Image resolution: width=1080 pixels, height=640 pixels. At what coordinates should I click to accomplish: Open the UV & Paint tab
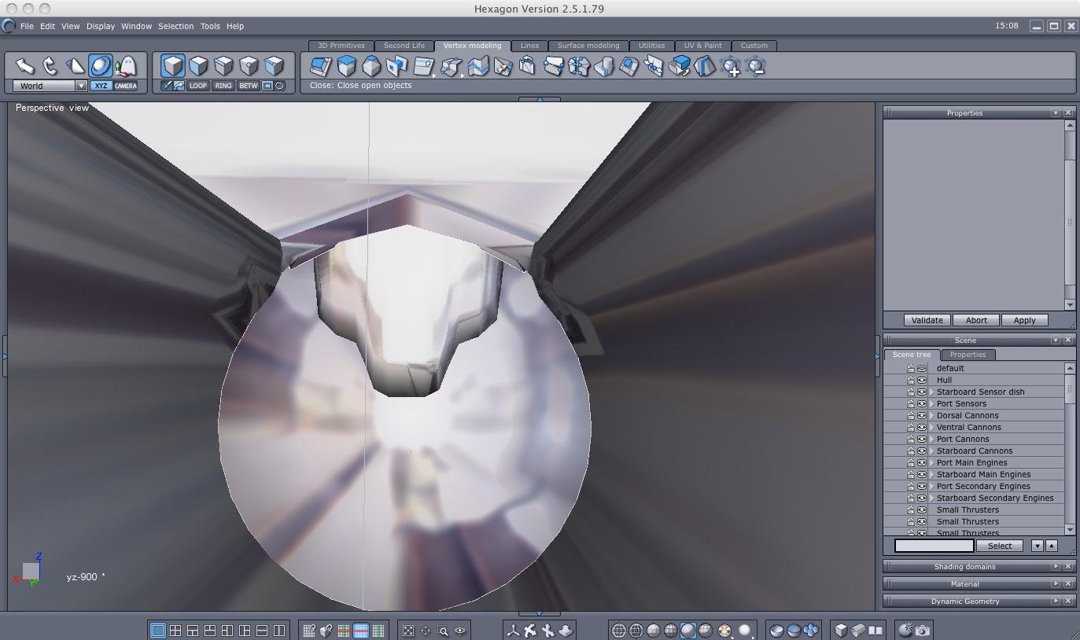pyautogui.click(x=703, y=46)
